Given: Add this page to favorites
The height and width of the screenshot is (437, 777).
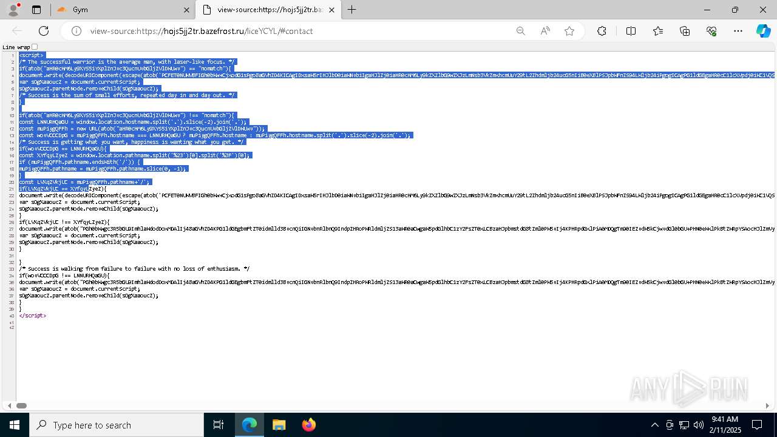Looking at the screenshot, I should (x=569, y=31).
